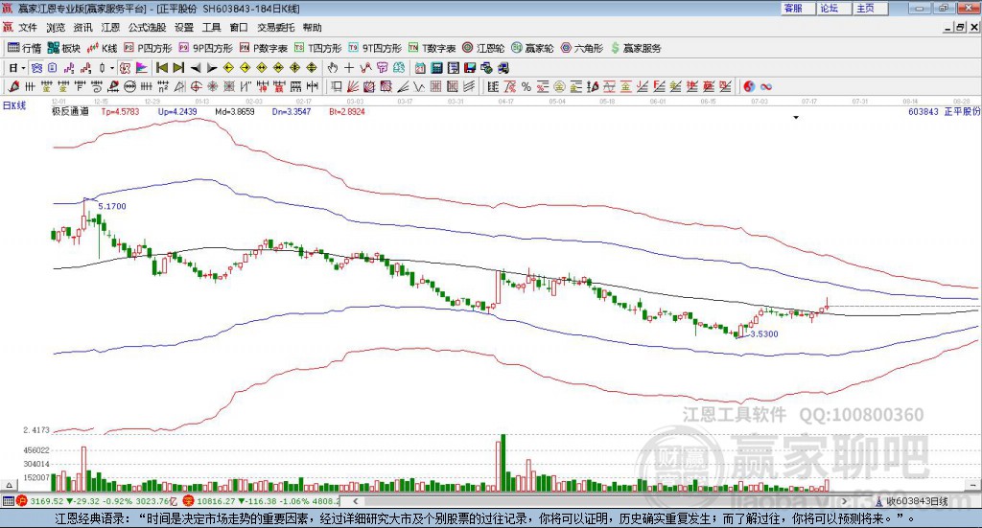Open the 公式选股 menu
This screenshot has width=982, height=528.
tap(147, 28)
